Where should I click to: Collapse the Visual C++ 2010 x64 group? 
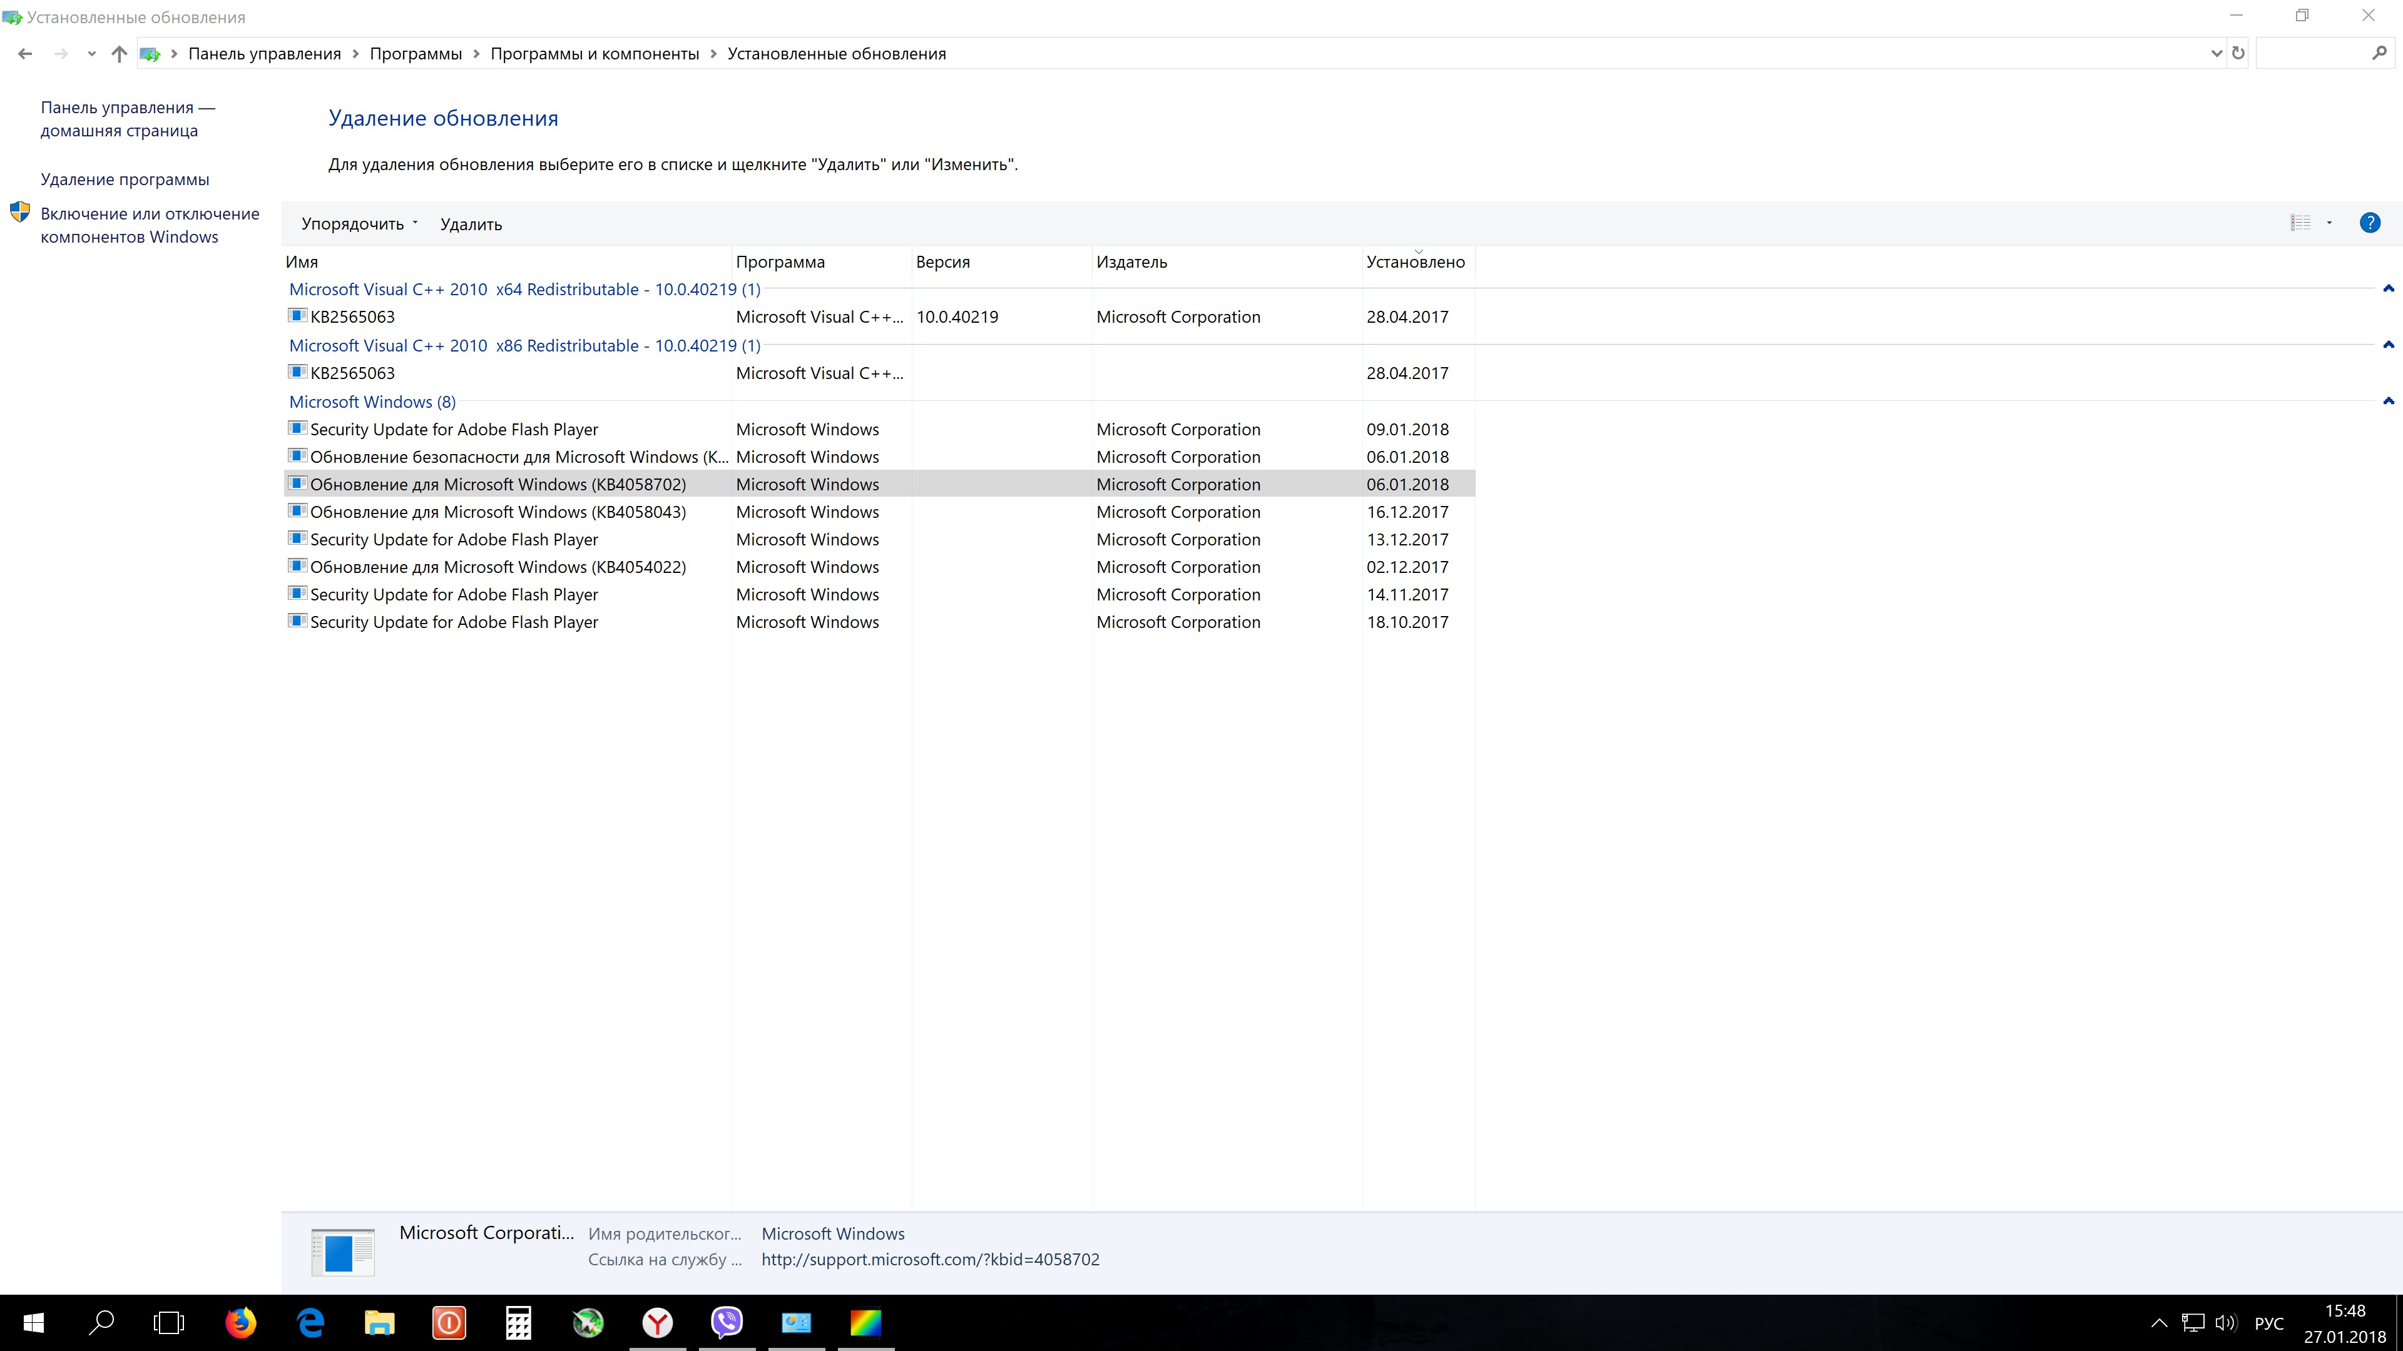coord(2388,289)
